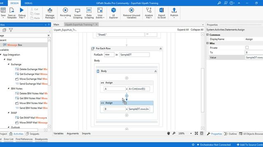Open the zoom percentage dropdown
263x147 pixels.
click(191, 134)
